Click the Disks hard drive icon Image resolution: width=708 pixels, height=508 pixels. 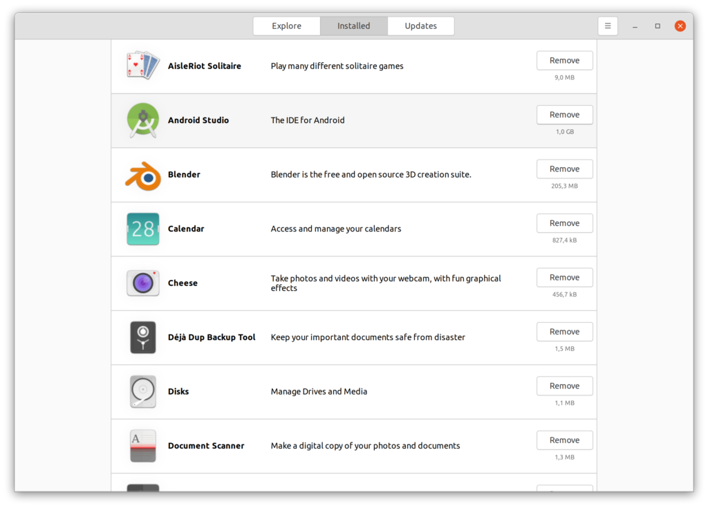pos(143,391)
